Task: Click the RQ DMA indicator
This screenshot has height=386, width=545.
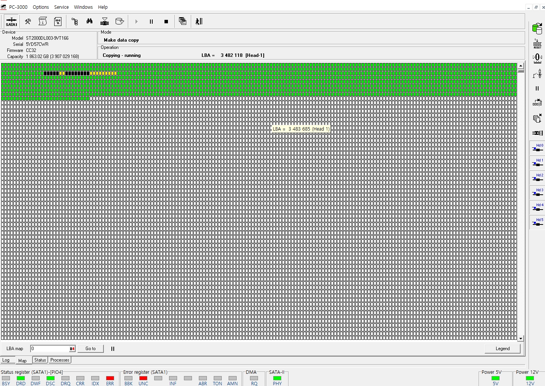Action: pos(254,378)
